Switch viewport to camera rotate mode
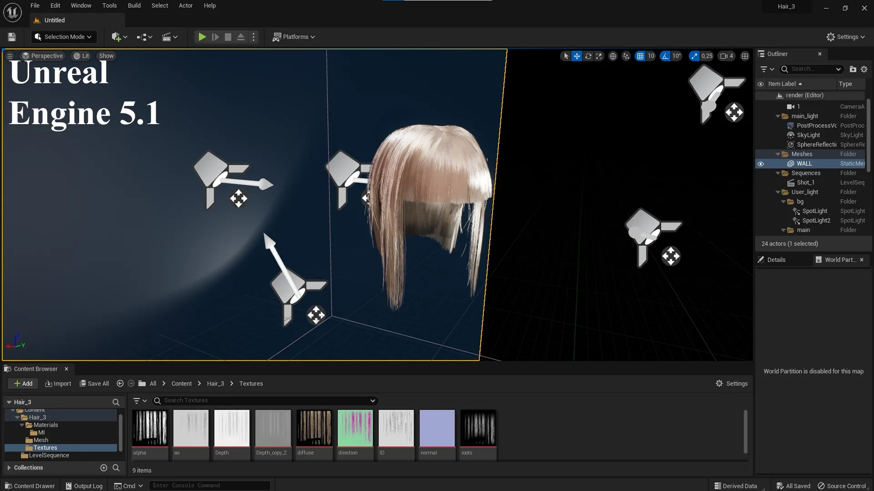This screenshot has width=874, height=491. click(589, 55)
